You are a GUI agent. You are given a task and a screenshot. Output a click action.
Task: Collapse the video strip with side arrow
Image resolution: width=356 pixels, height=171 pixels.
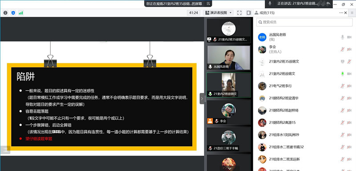pos(202,99)
